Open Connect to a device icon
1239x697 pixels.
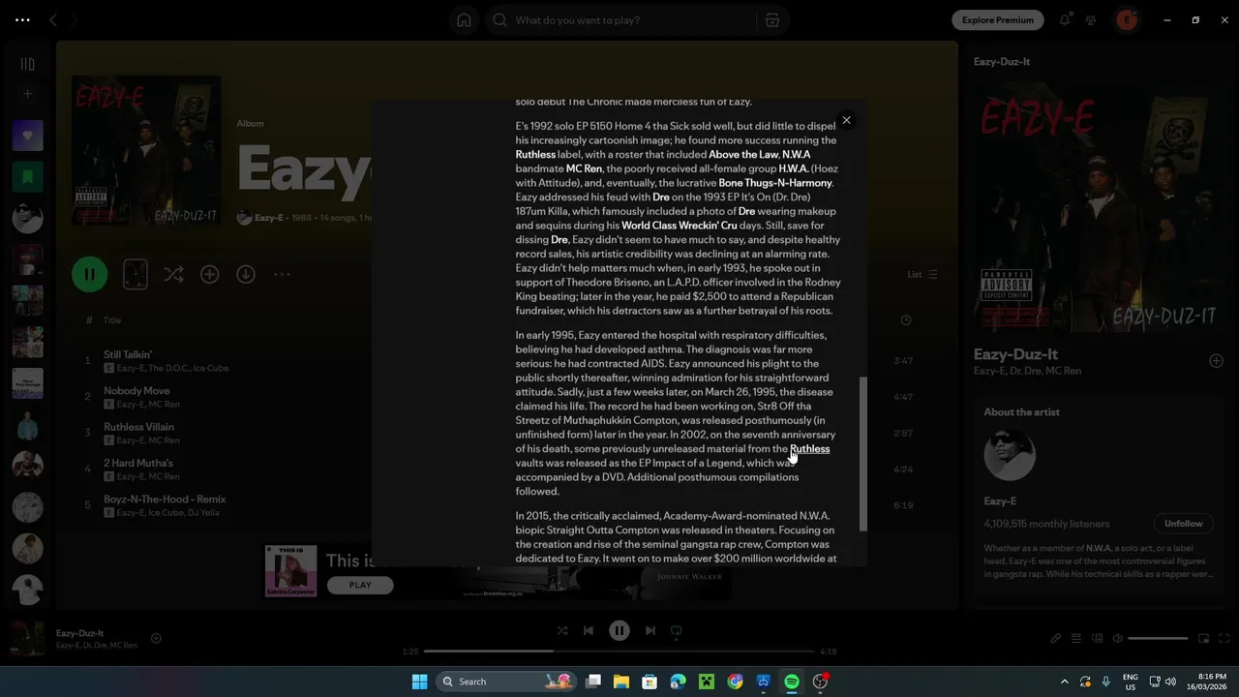(x=1097, y=638)
